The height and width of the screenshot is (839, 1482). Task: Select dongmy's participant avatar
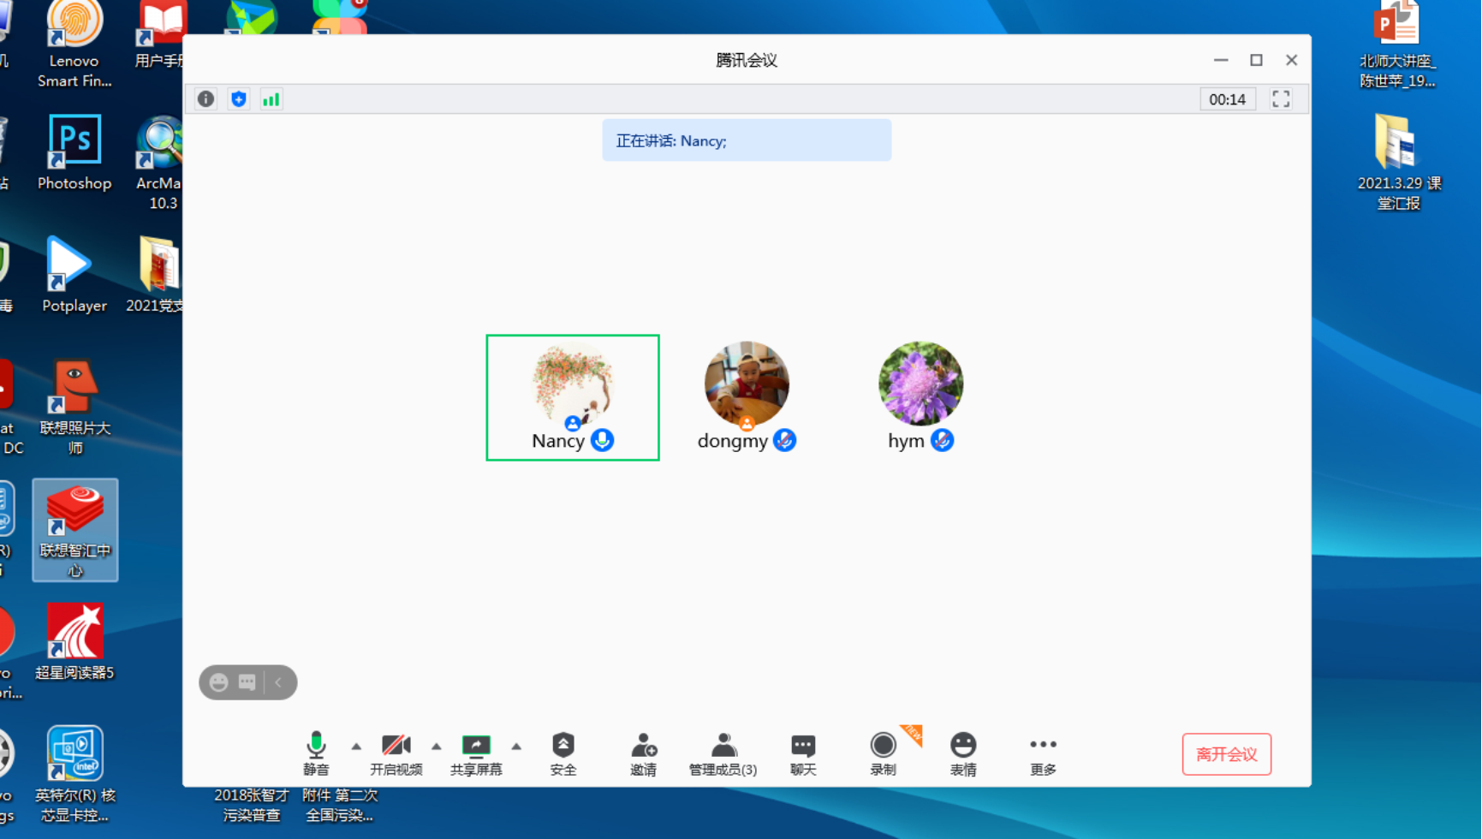click(x=747, y=384)
